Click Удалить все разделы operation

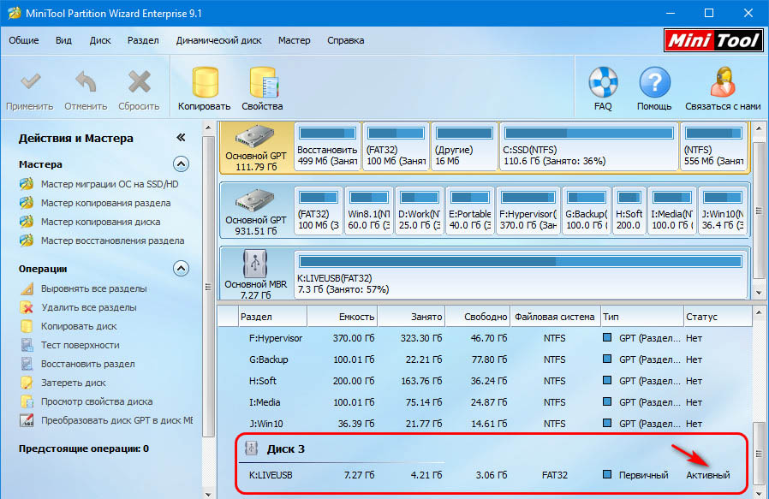(x=88, y=307)
